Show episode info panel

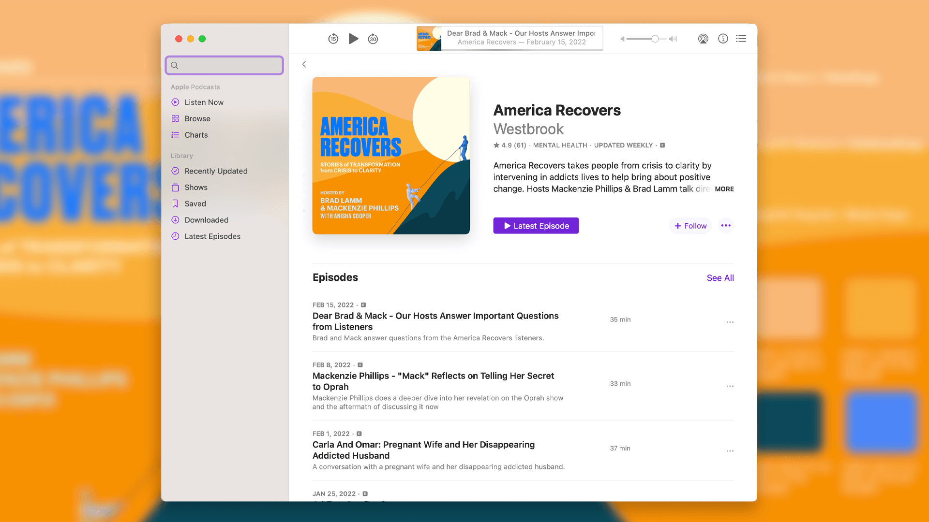point(723,39)
